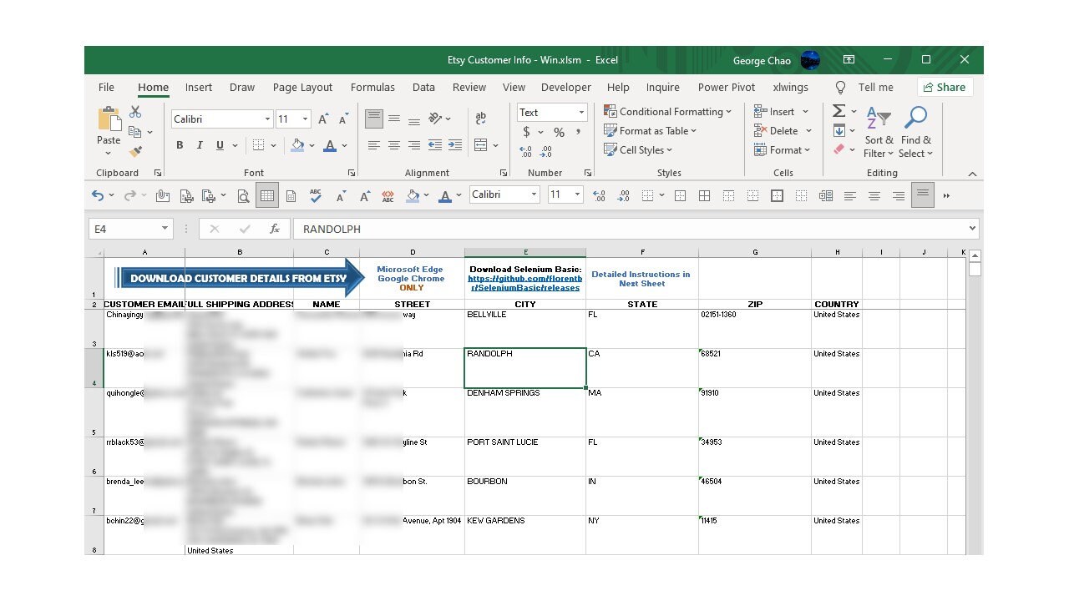Click the Orientation text angle icon

pyautogui.click(x=435, y=119)
